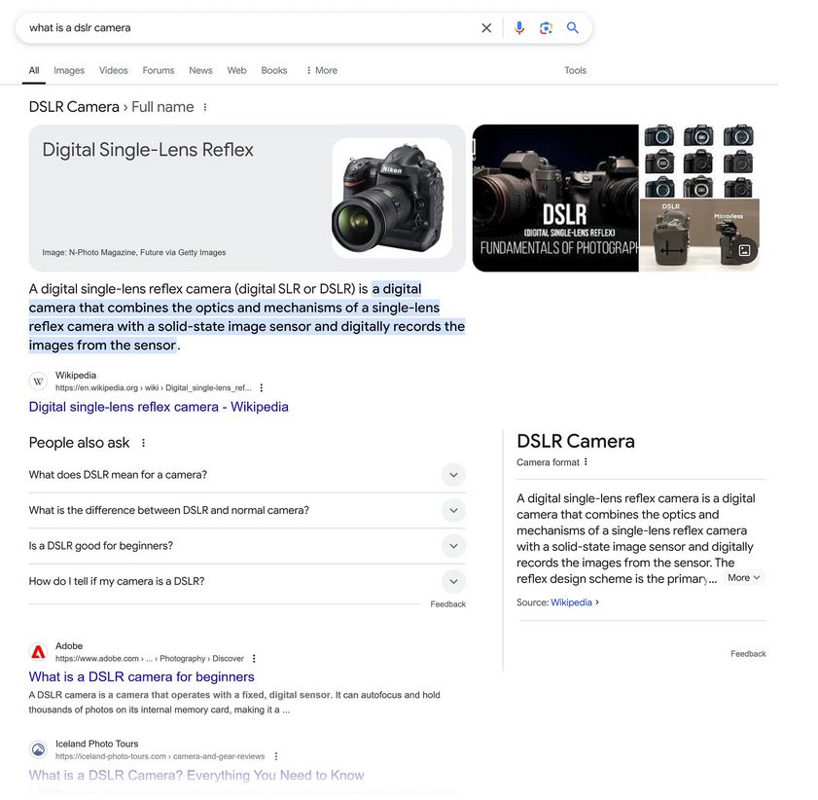Click the image credit 'N-Photo Magazine' caption
Image resolution: width=818 pixels, height=800 pixels.
tap(134, 253)
